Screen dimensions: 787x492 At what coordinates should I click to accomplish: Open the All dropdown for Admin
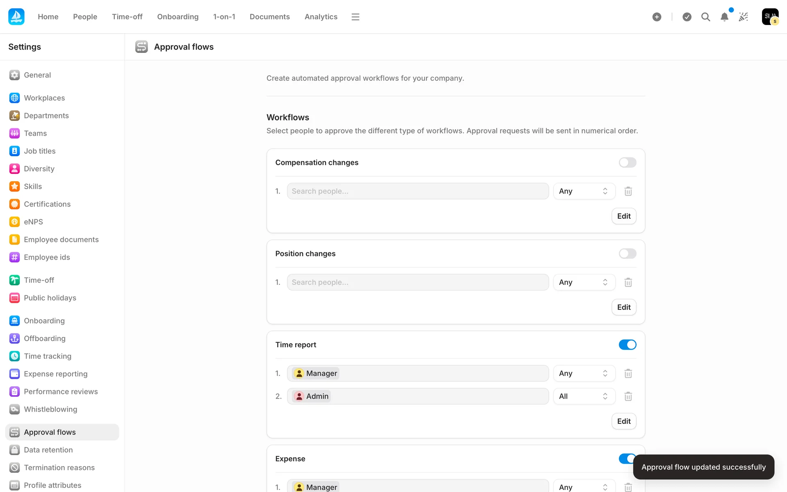coord(584,396)
